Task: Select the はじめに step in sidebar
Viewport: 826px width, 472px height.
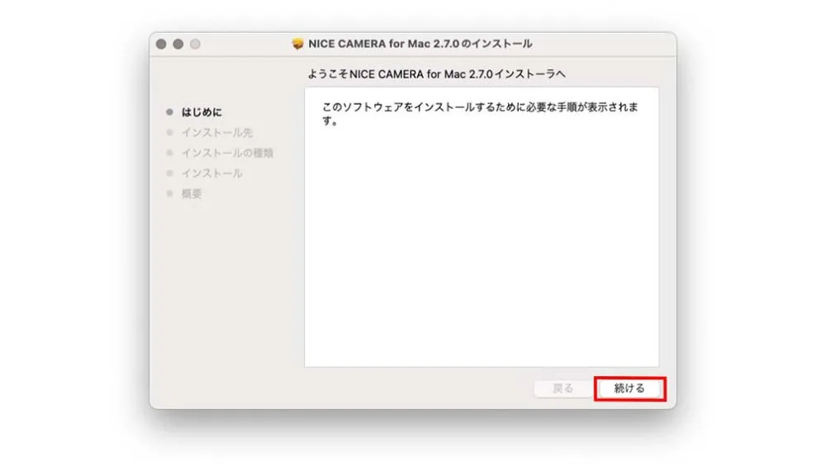Action: click(x=202, y=112)
